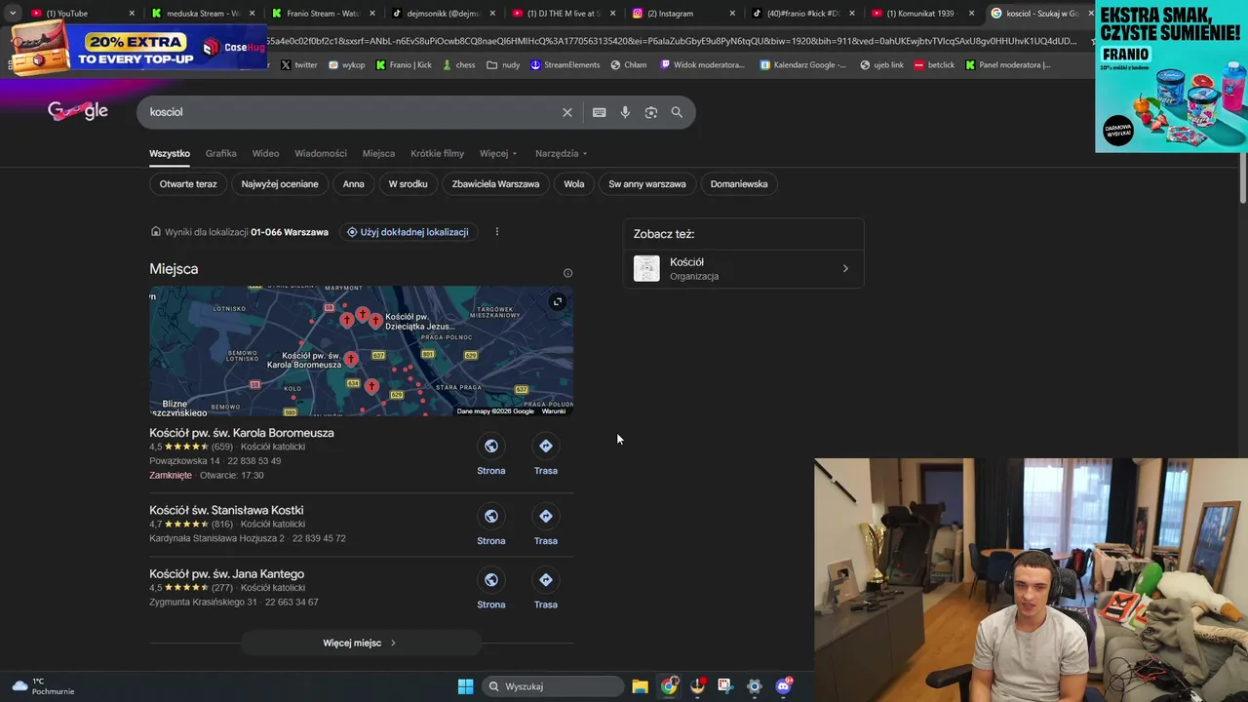Expand the map to full view
Screen dimensions: 1248x702
(557, 302)
